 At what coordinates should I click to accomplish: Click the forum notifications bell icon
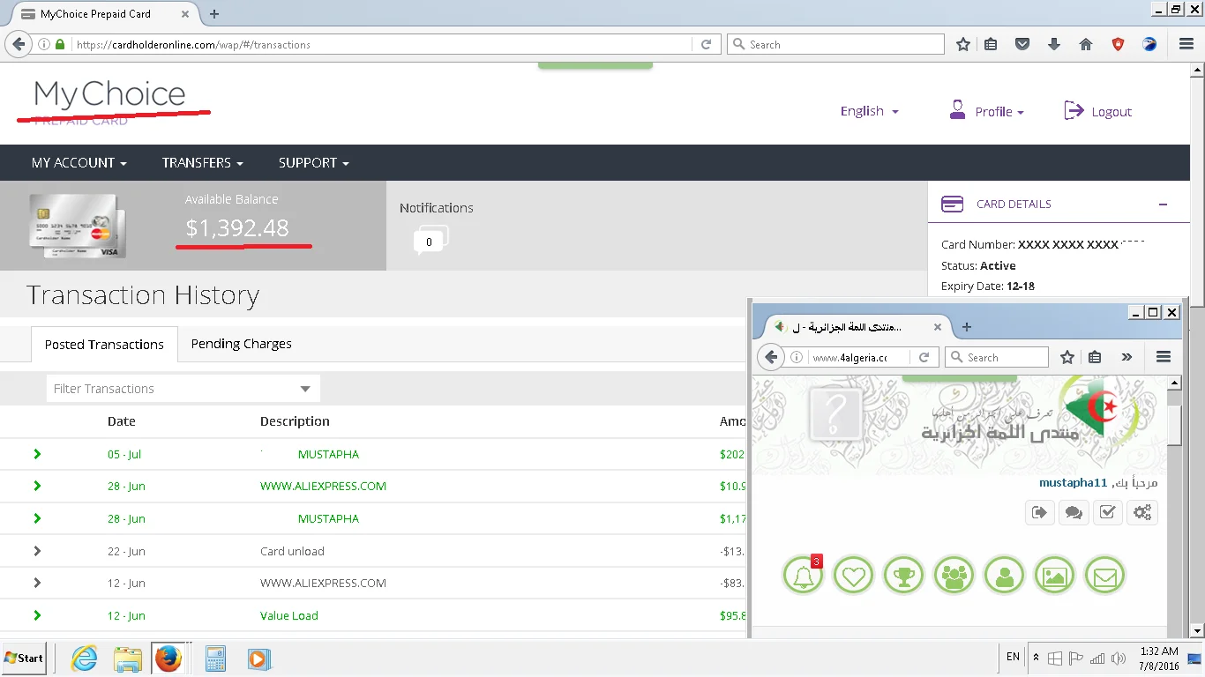click(803, 576)
